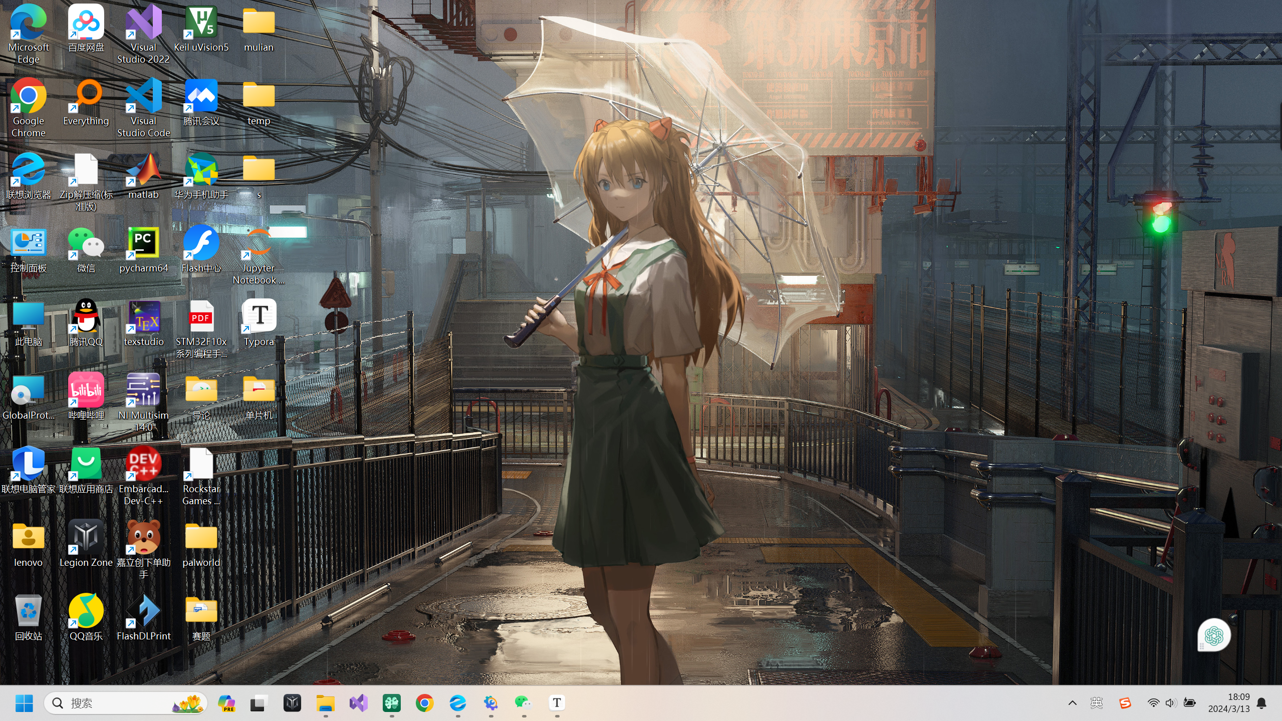The width and height of the screenshot is (1282, 721).
Task: Click the floating ChatGPT widget icon
Action: [x=1214, y=636]
